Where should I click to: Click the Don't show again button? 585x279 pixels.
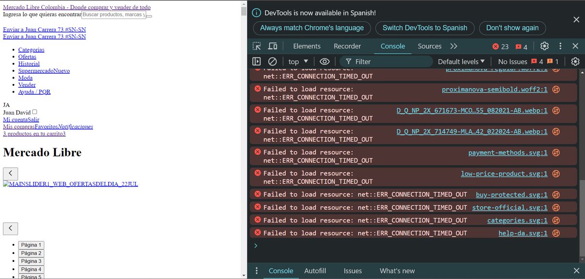(x=512, y=28)
